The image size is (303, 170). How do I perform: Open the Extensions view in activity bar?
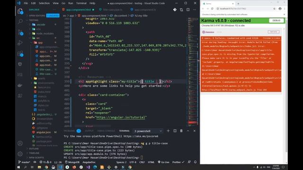coord(20,53)
